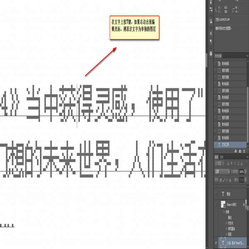This screenshot has height=249, width=249.
Task: Lock transparent pixels in Layers panel
Action: click(x=221, y=180)
